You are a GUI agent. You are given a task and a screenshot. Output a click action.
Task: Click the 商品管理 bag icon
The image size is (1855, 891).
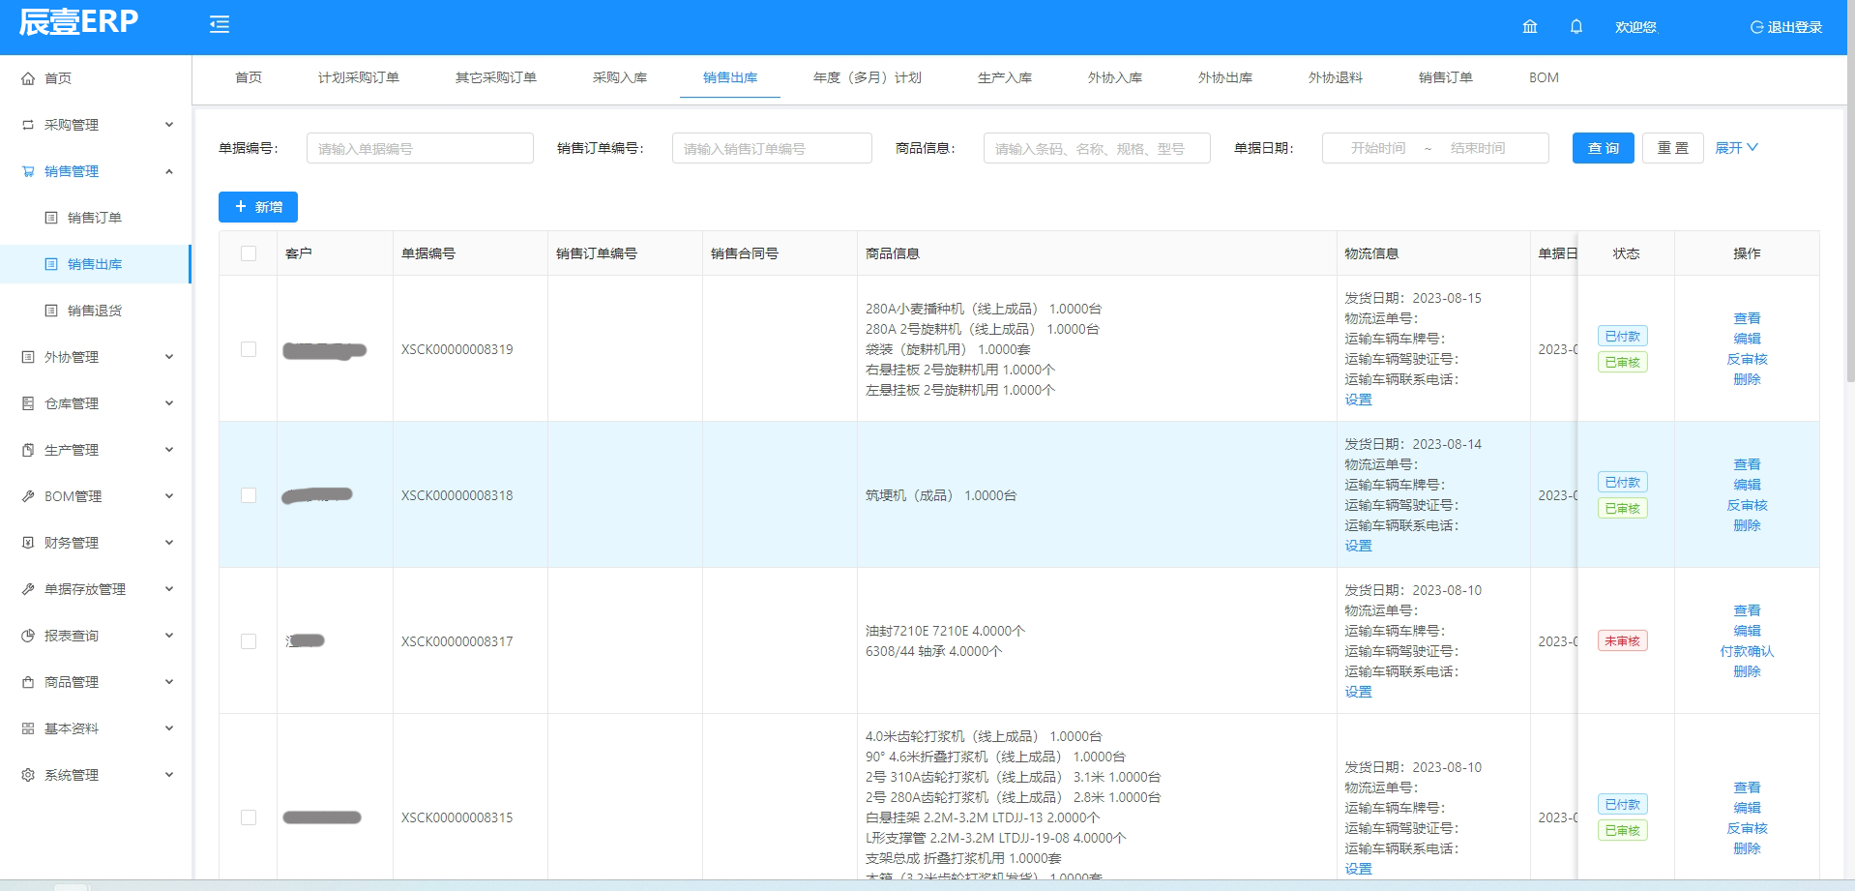click(x=28, y=682)
